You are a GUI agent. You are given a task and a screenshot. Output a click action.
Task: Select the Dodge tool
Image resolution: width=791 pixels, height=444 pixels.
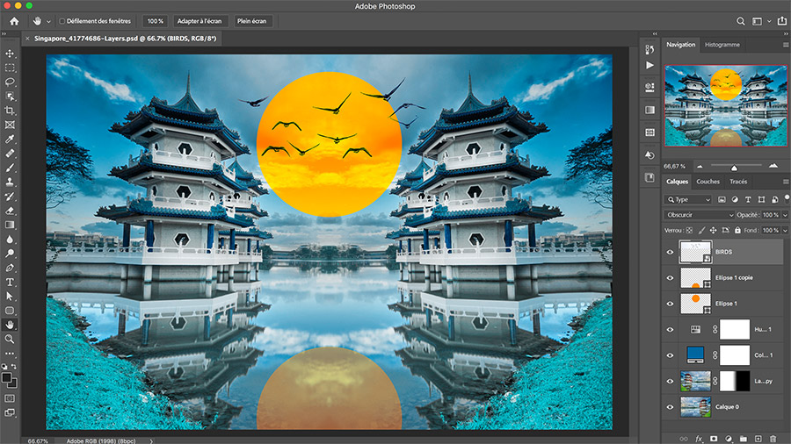tap(10, 254)
